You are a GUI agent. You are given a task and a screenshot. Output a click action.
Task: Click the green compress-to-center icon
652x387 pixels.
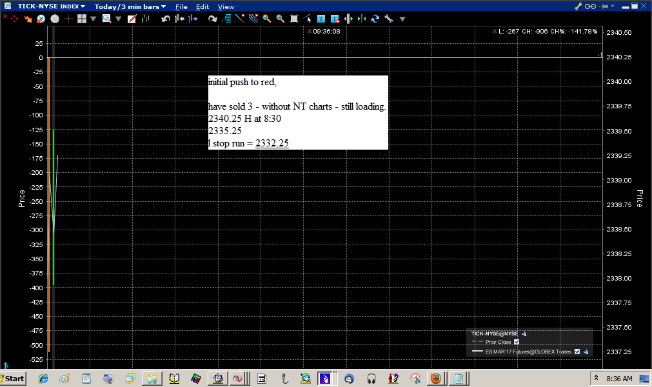click(x=362, y=19)
